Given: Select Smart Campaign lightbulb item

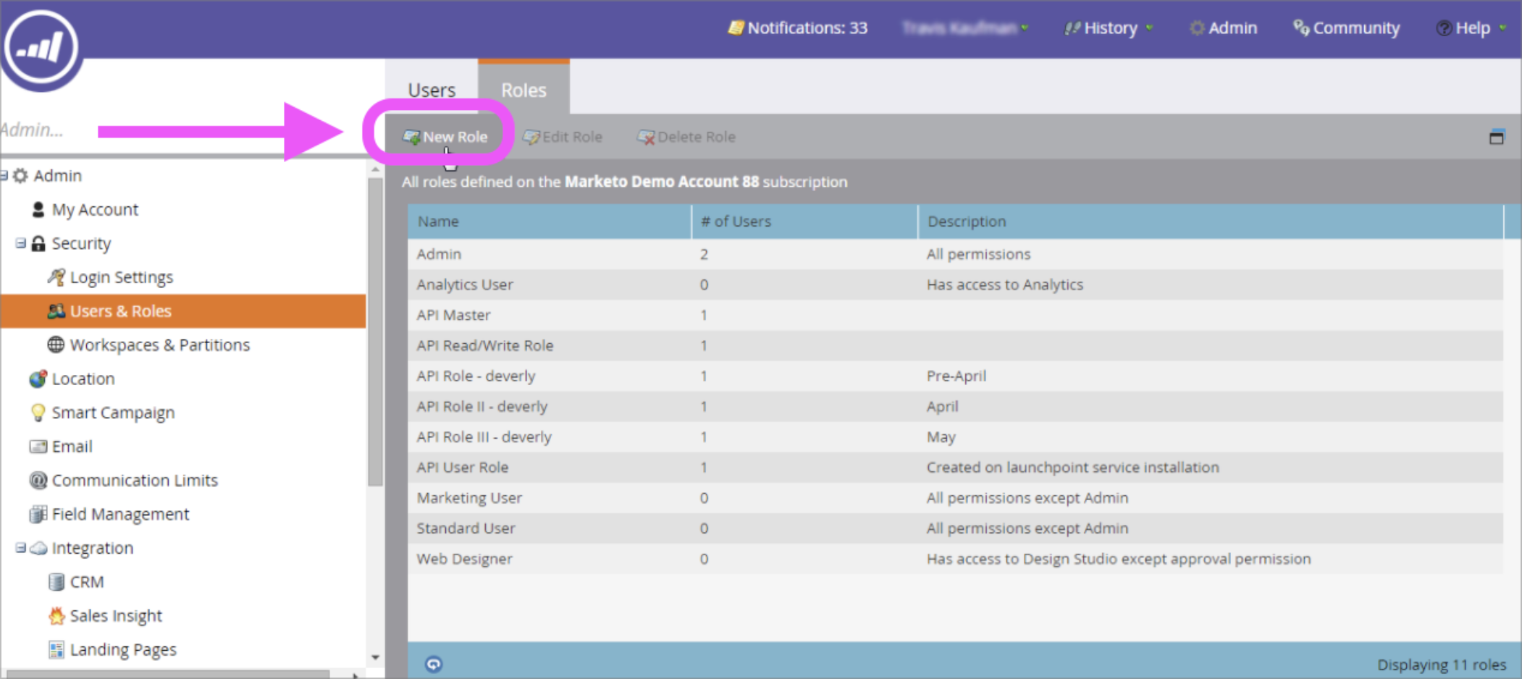Looking at the screenshot, I should coord(112,413).
